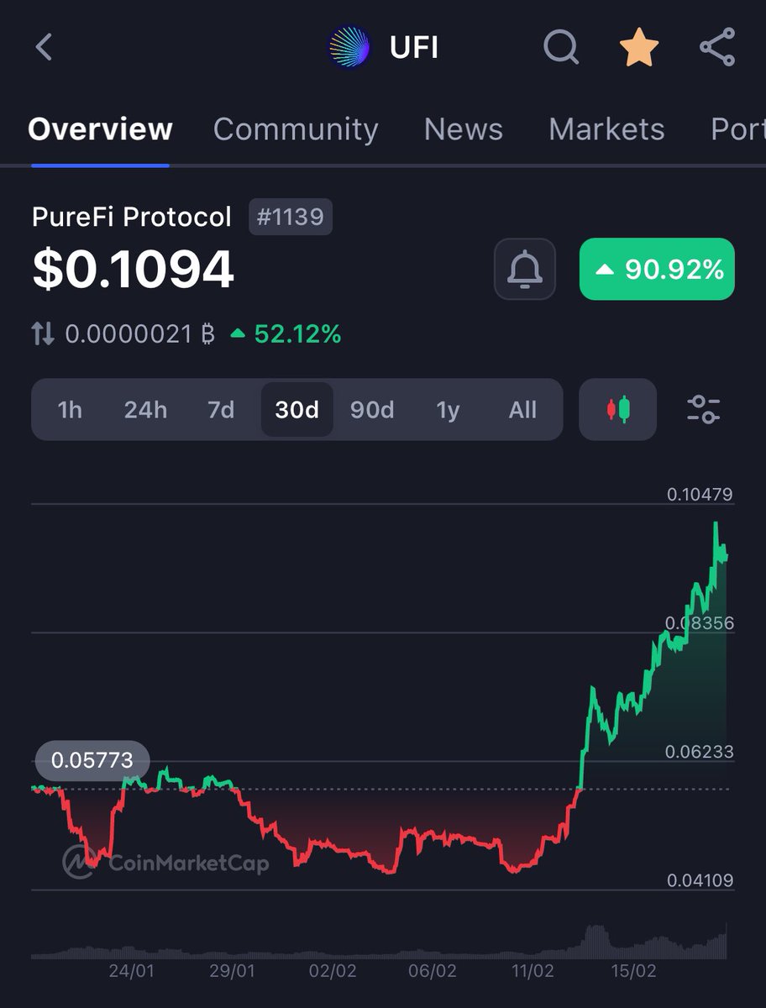Tap the UFI ticker title
Image resolution: width=766 pixels, height=1008 pixels.
413,48
